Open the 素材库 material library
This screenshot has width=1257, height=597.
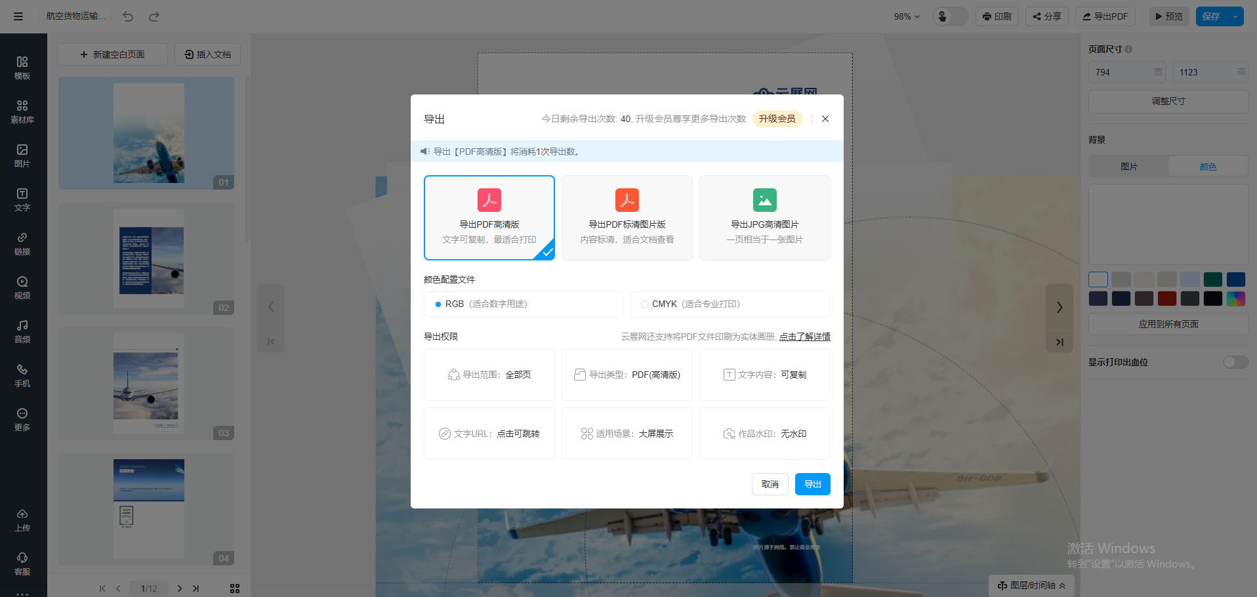pos(22,112)
